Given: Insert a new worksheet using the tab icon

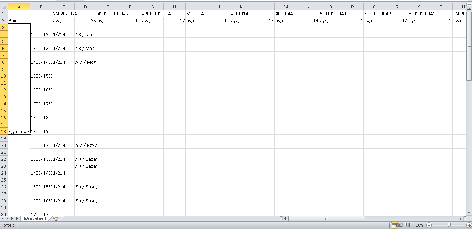Looking at the screenshot, I should coord(55,219).
